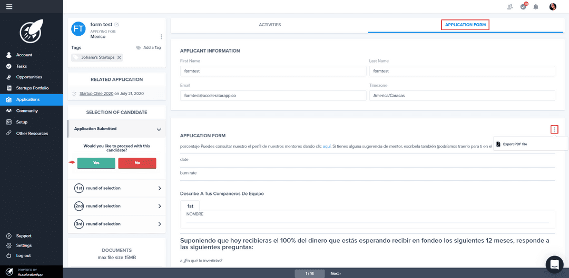The height and width of the screenshot is (278, 569).
Task: Click the Applications sidebar icon
Action: coord(9,99)
